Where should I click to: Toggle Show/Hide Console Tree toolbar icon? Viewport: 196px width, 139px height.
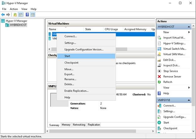pyautogui.click(x=20, y=14)
